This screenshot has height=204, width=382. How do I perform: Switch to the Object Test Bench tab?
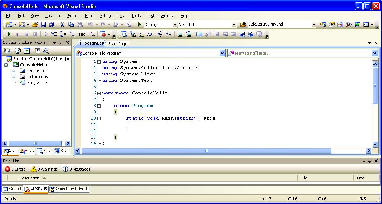pos(69,189)
